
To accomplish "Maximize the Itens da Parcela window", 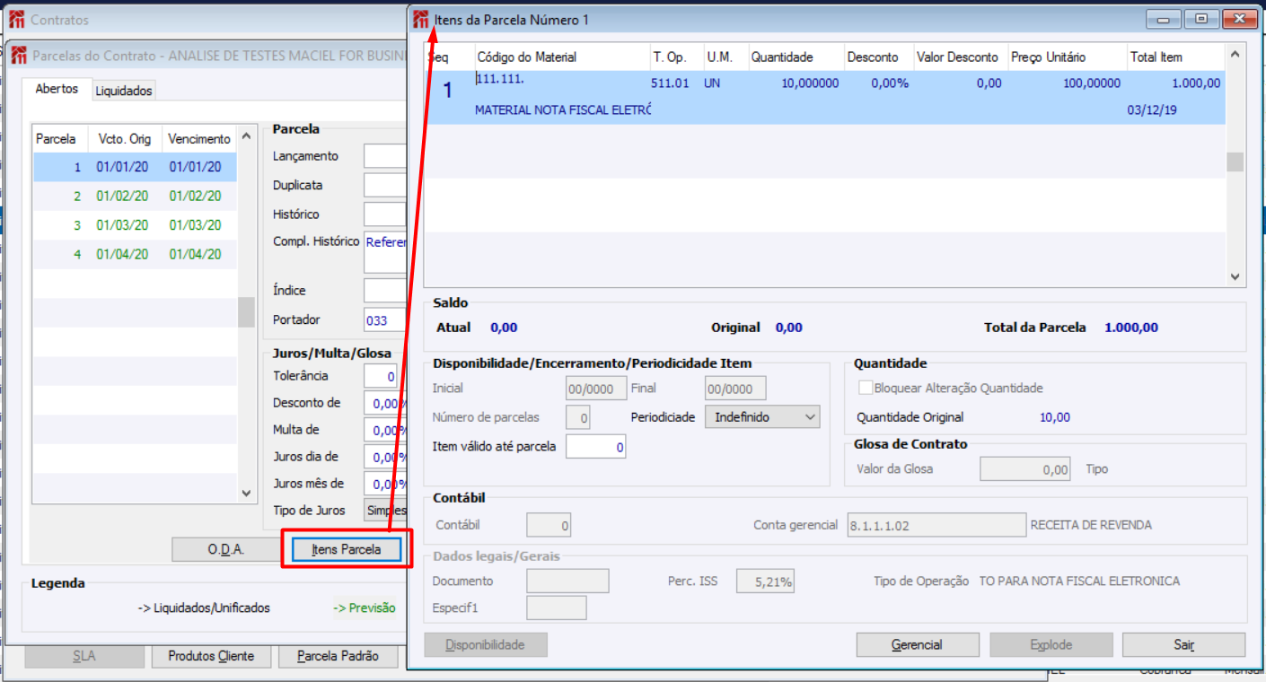I will (1201, 18).
